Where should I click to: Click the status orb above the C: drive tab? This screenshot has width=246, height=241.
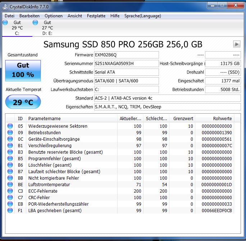click(5, 22)
